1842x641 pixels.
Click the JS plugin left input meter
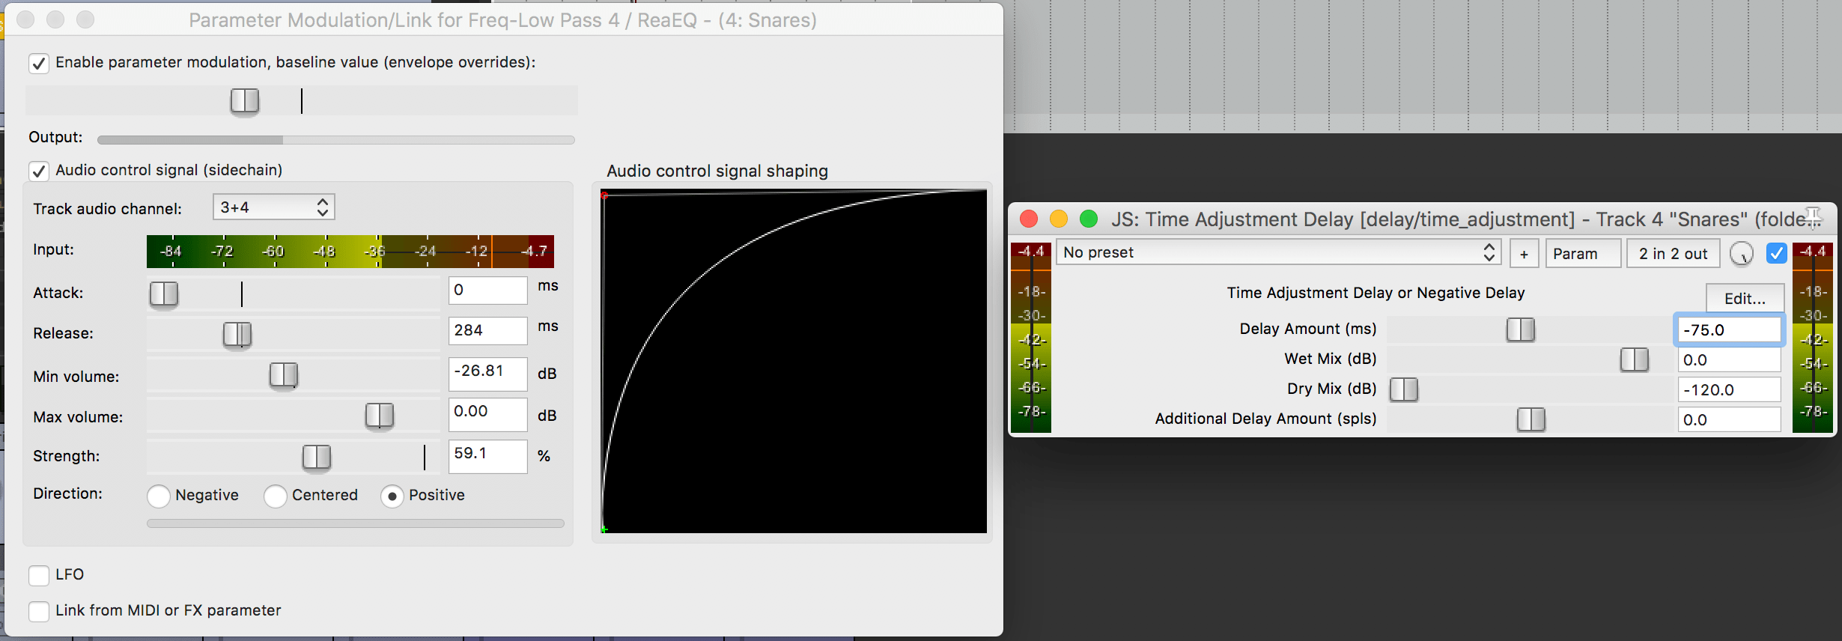[1031, 337]
